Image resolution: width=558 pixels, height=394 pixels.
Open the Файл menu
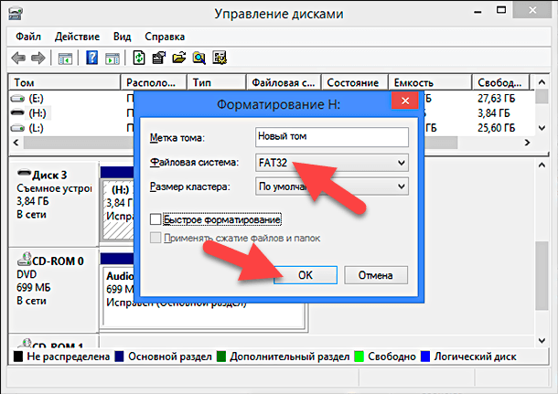28,37
